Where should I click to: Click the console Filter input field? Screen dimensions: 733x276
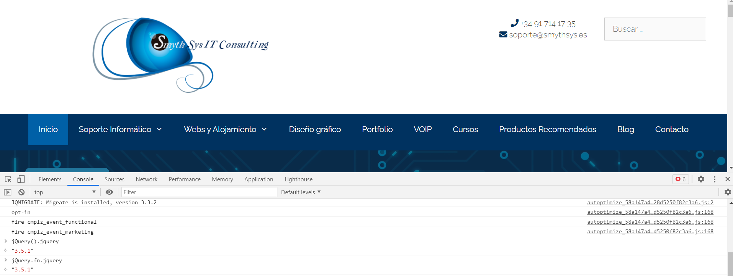pyautogui.click(x=199, y=192)
